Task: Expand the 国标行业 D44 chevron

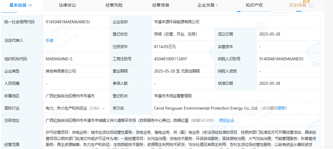Action: point(103,108)
